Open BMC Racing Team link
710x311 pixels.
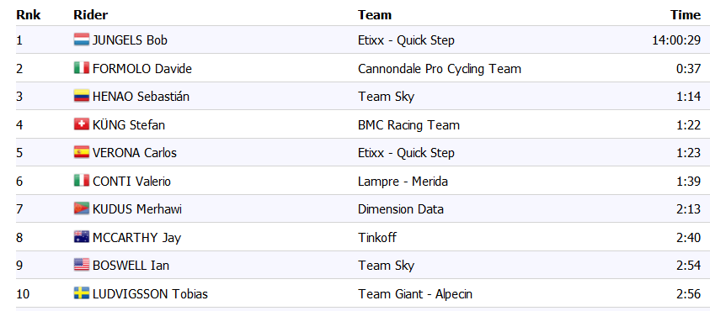408,124
